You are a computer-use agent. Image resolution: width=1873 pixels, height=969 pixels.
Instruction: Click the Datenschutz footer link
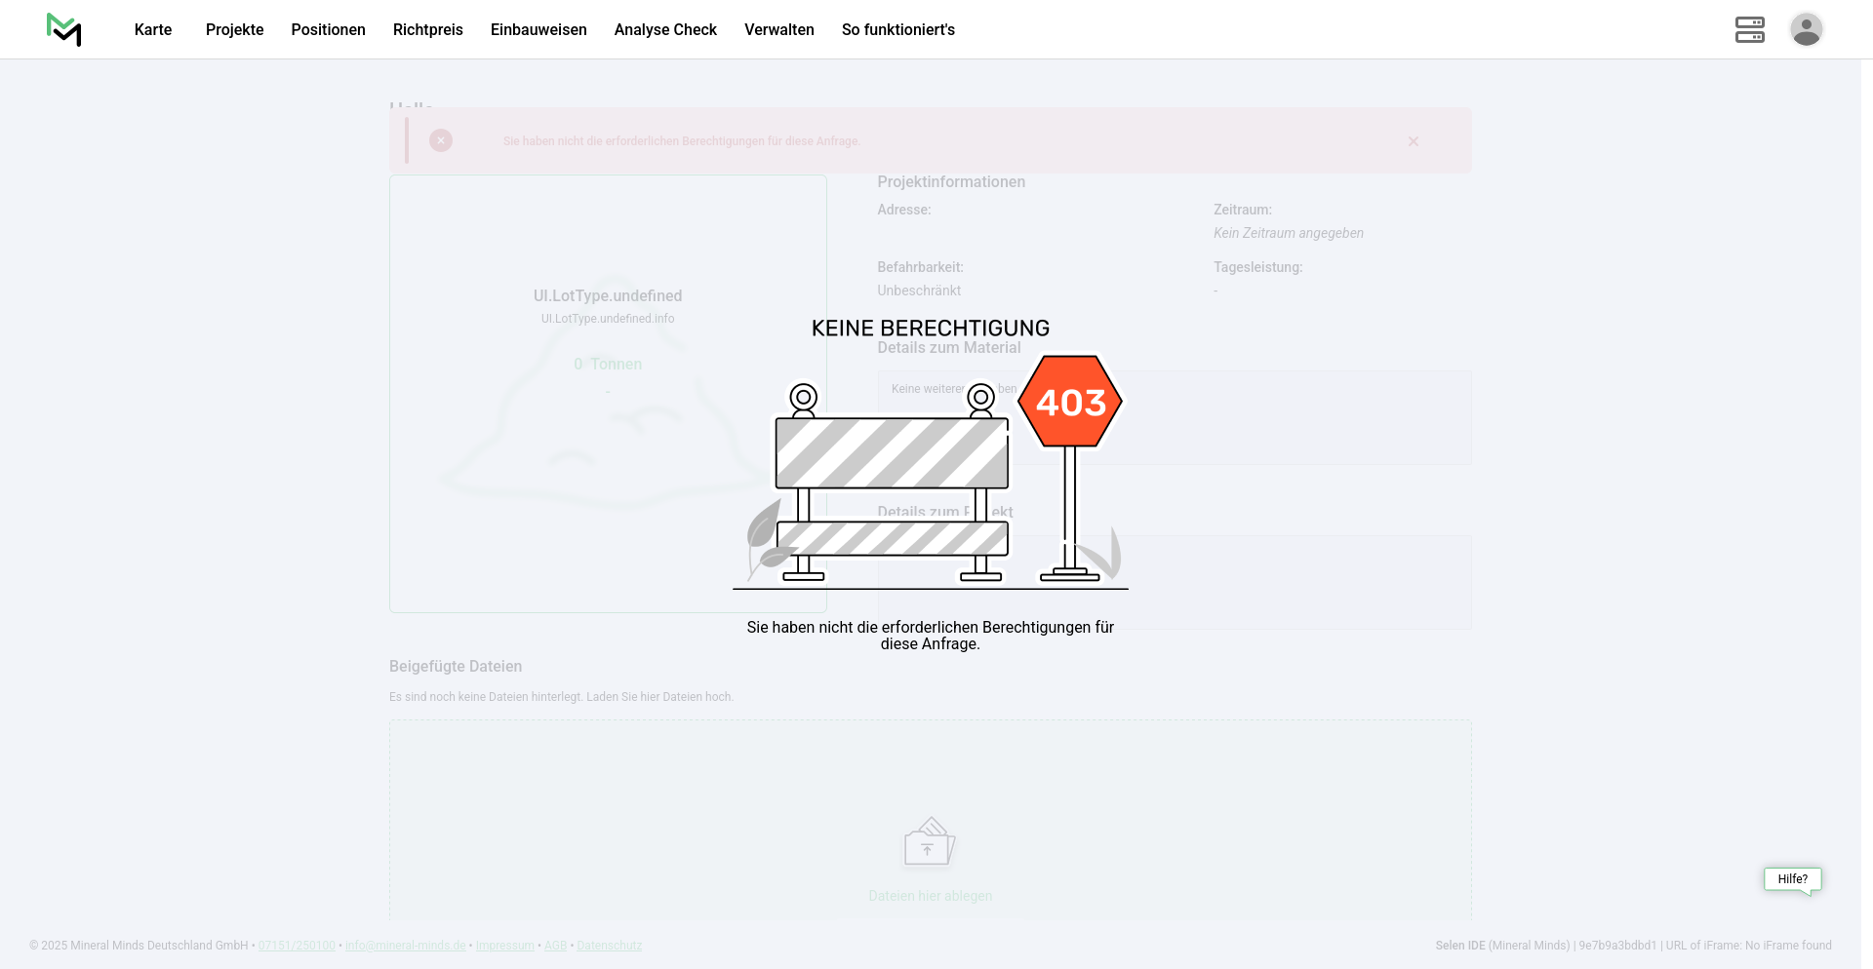point(609,946)
